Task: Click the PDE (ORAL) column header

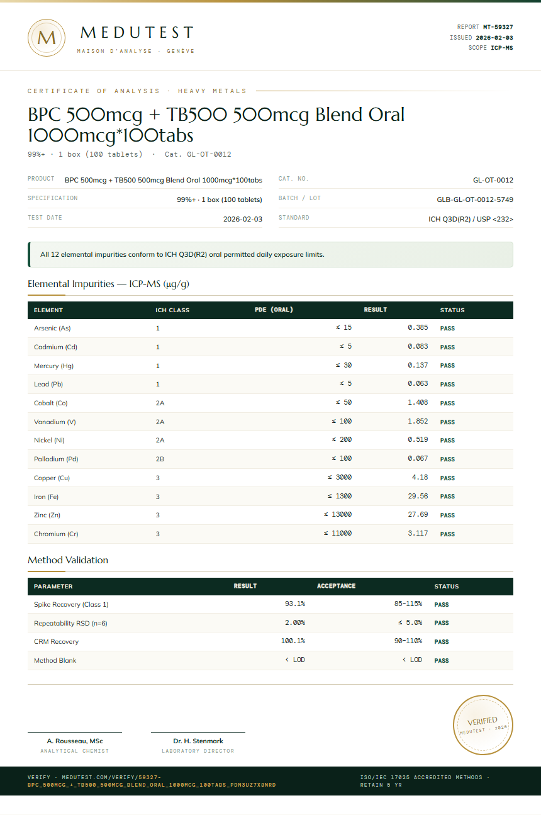Action: pos(274,310)
